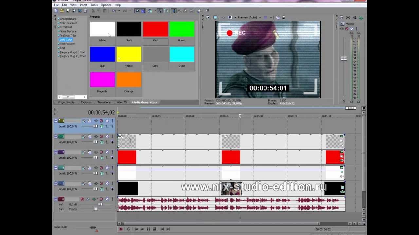Solo video track 2

pos(112,136)
